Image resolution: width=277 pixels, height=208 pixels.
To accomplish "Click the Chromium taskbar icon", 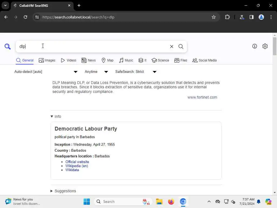I will point(183,201).
